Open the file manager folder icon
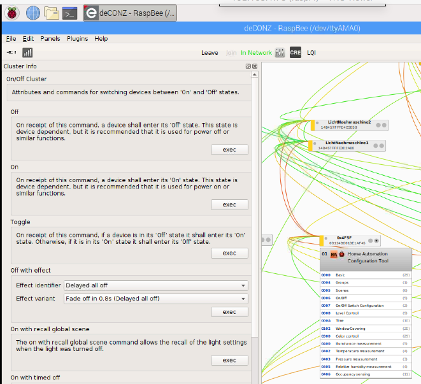421x384 pixels. (52, 13)
